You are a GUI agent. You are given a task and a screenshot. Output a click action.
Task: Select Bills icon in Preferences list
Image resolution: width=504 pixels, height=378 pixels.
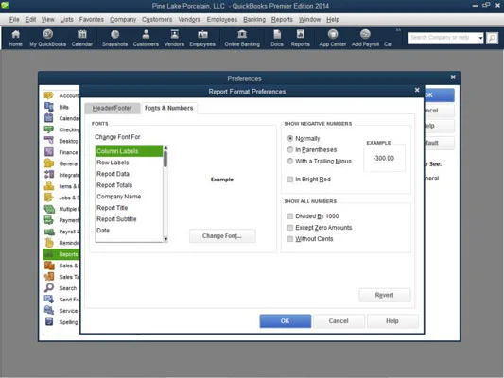(49, 107)
